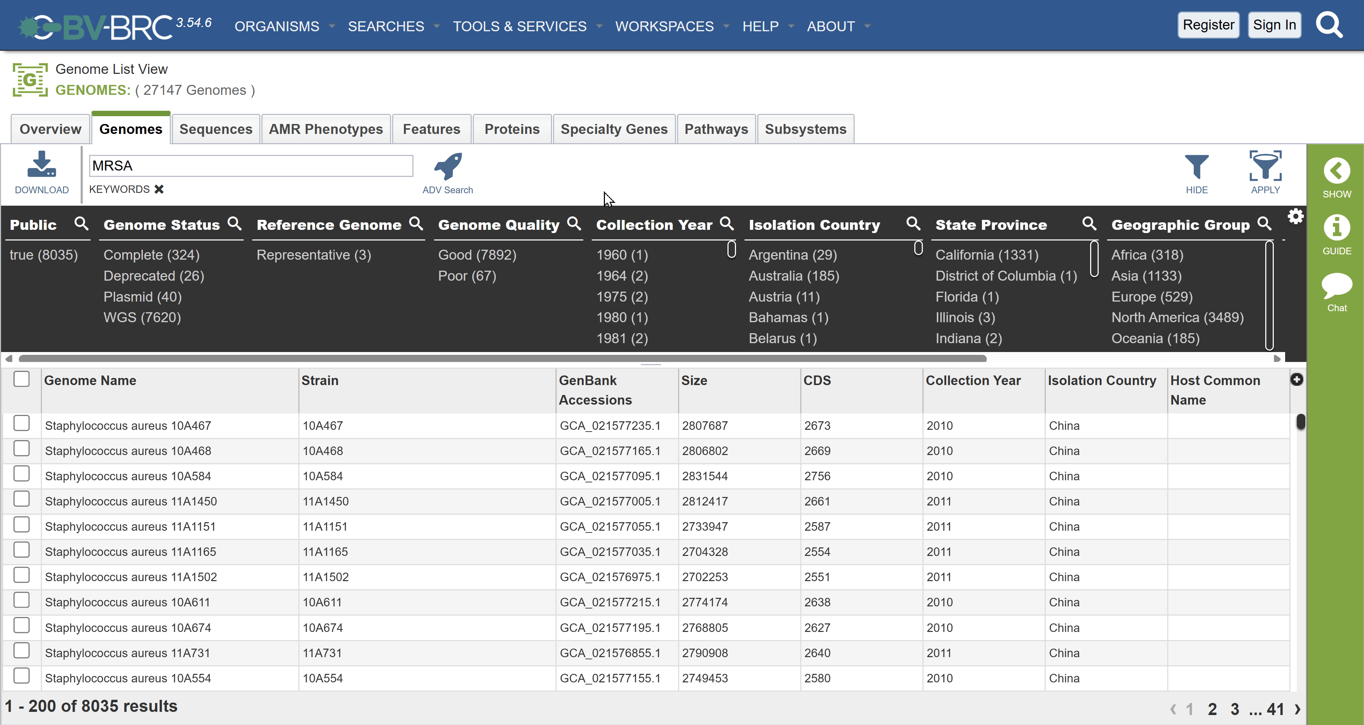Open the Specialty Genes tab

(614, 129)
